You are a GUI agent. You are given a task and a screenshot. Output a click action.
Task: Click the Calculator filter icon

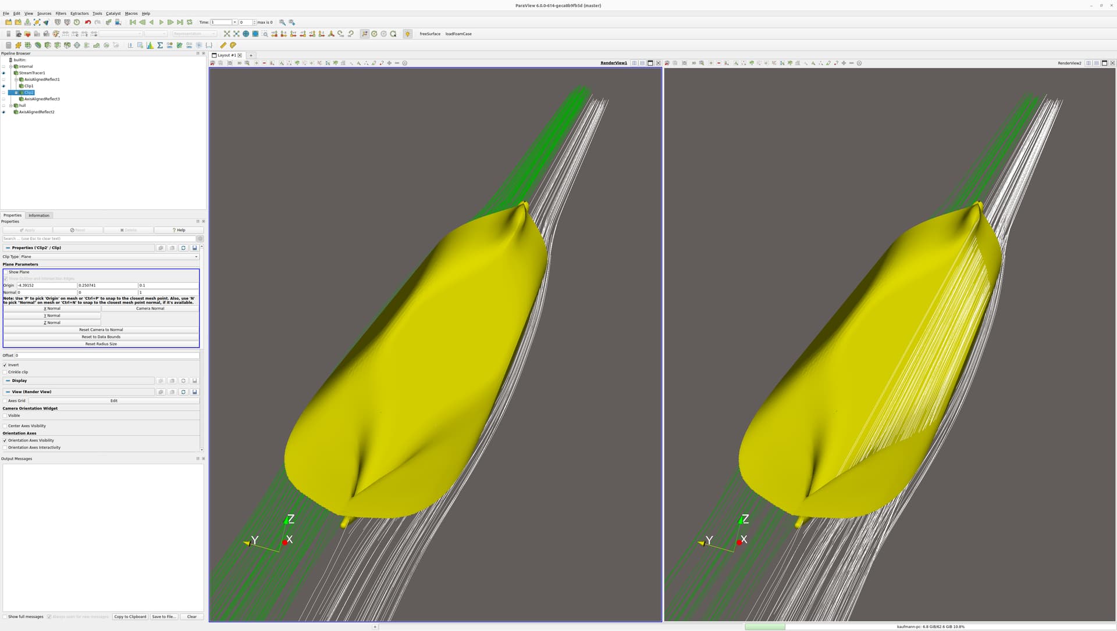9,45
